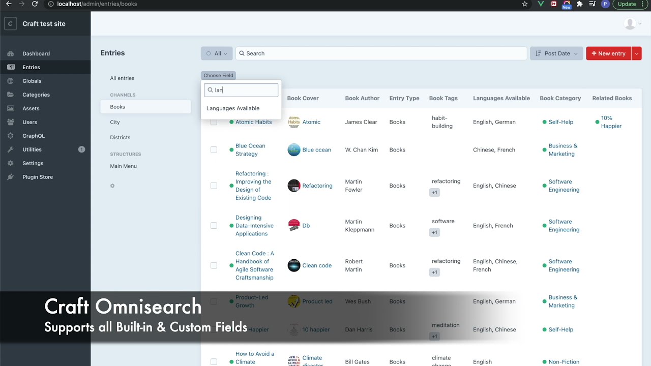Open the Atomic Habits entry
The height and width of the screenshot is (366, 651).
point(253,122)
